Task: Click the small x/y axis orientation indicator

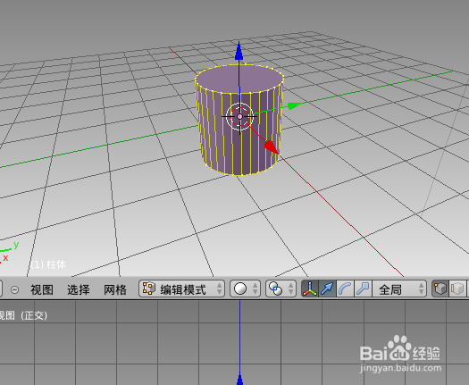Action: (10, 252)
